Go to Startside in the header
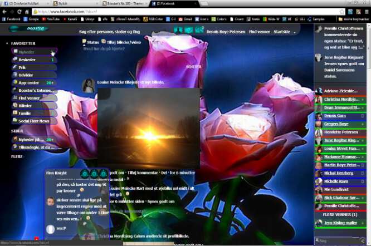371x246 pixels. (281, 32)
